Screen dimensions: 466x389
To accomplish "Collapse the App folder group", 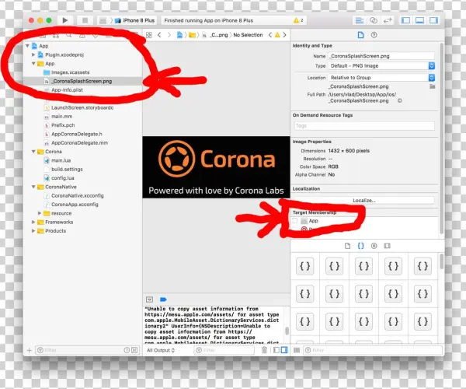I will pos(33,63).
